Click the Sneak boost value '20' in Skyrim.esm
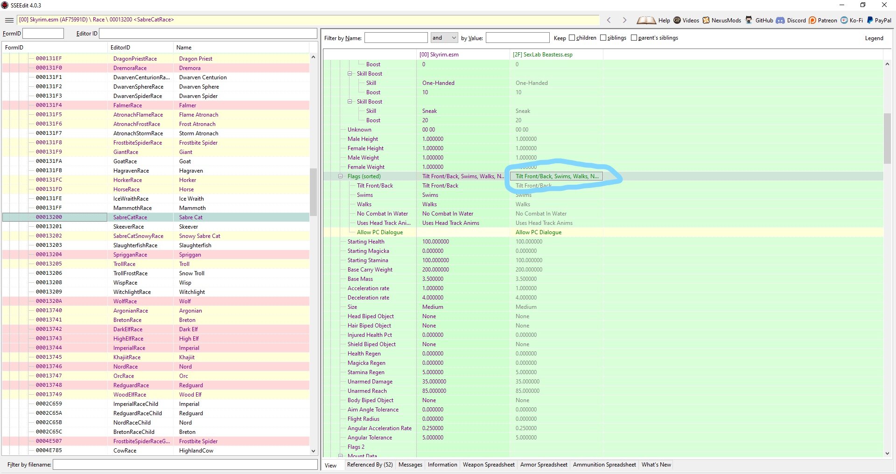 click(x=425, y=120)
